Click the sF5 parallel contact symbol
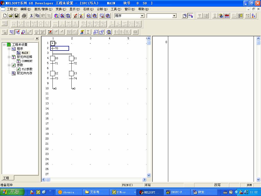Viewport: 261px width, 196px height. point(21,24)
